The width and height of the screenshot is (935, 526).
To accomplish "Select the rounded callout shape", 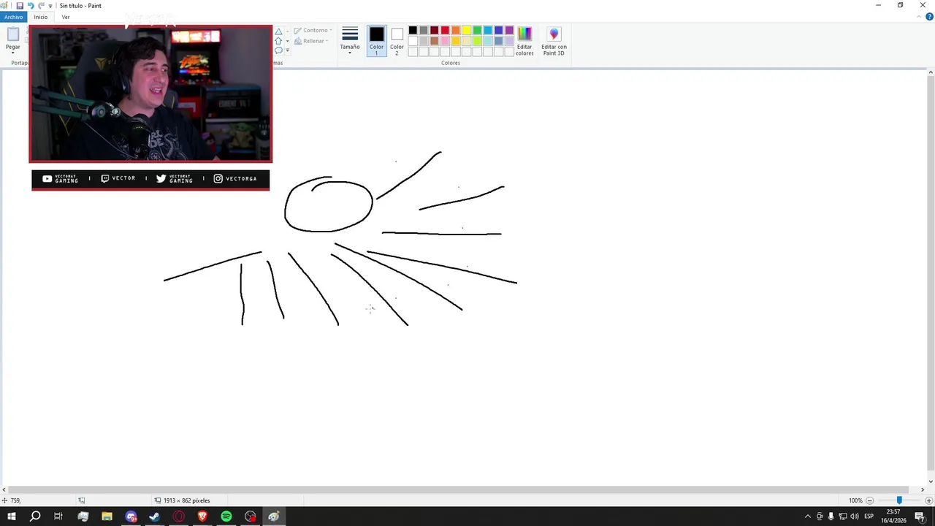I will [x=278, y=50].
